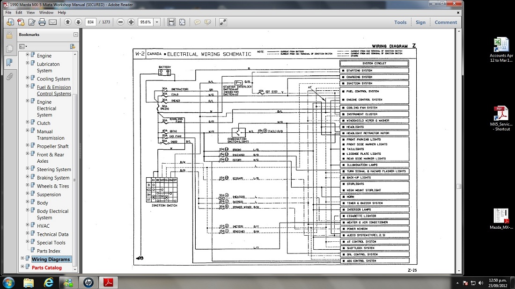
Task: Select Body Electrical System bookmark
Action: [x=52, y=214]
